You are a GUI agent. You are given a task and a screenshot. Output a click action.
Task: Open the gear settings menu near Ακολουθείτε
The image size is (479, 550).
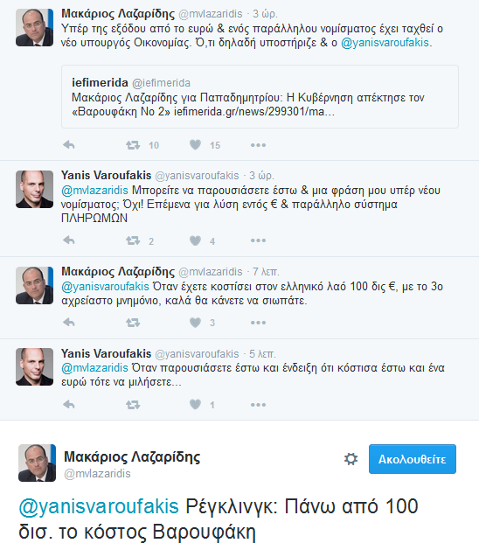point(351,459)
